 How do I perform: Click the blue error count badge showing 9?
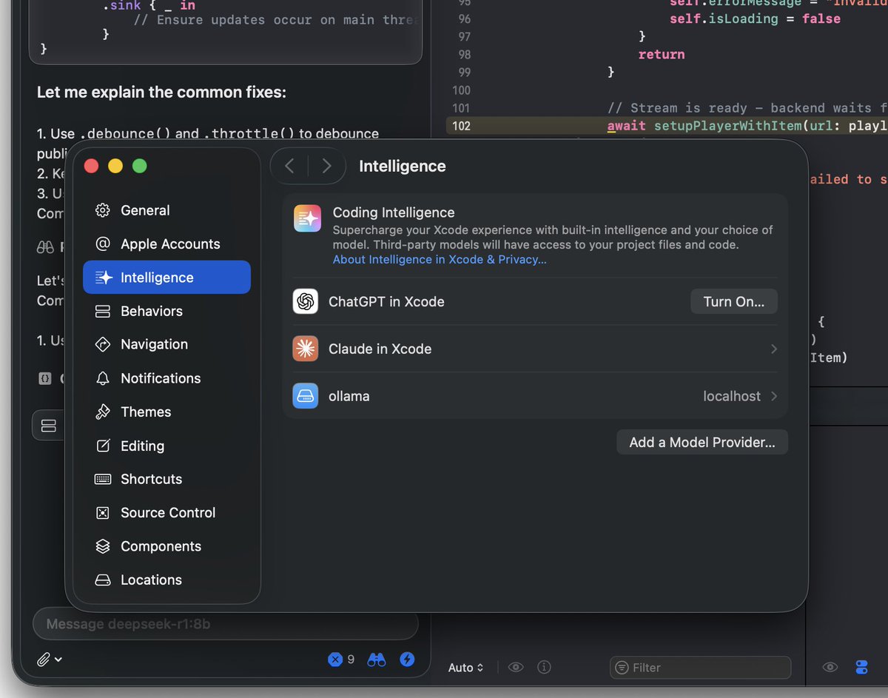[x=341, y=659]
